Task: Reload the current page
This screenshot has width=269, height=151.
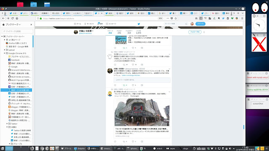Action: (12, 18)
